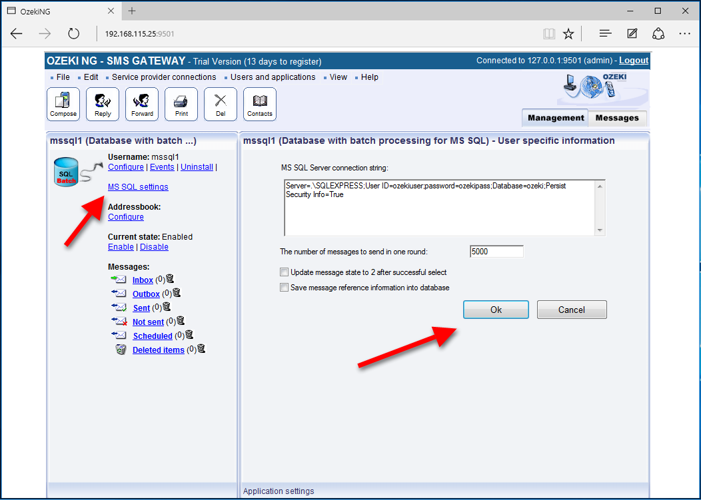The width and height of the screenshot is (701, 500).
Task: Open the Print function
Action: (181, 104)
